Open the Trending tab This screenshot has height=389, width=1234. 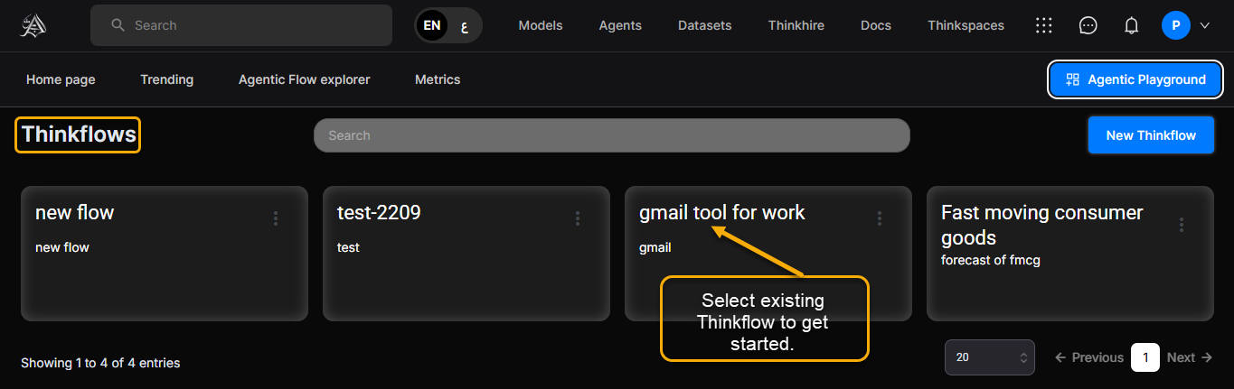pyautogui.click(x=166, y=79)
